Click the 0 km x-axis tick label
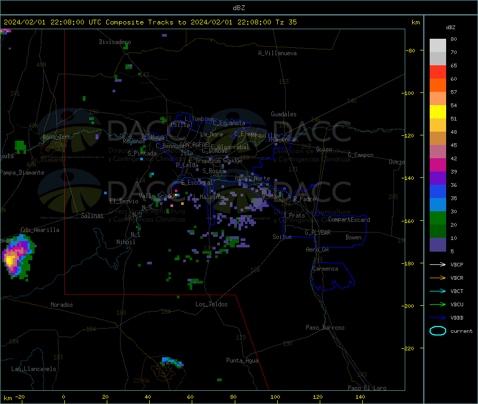Image resolution: width=478 pixels, height=404 pixels. tap(63, 397)
